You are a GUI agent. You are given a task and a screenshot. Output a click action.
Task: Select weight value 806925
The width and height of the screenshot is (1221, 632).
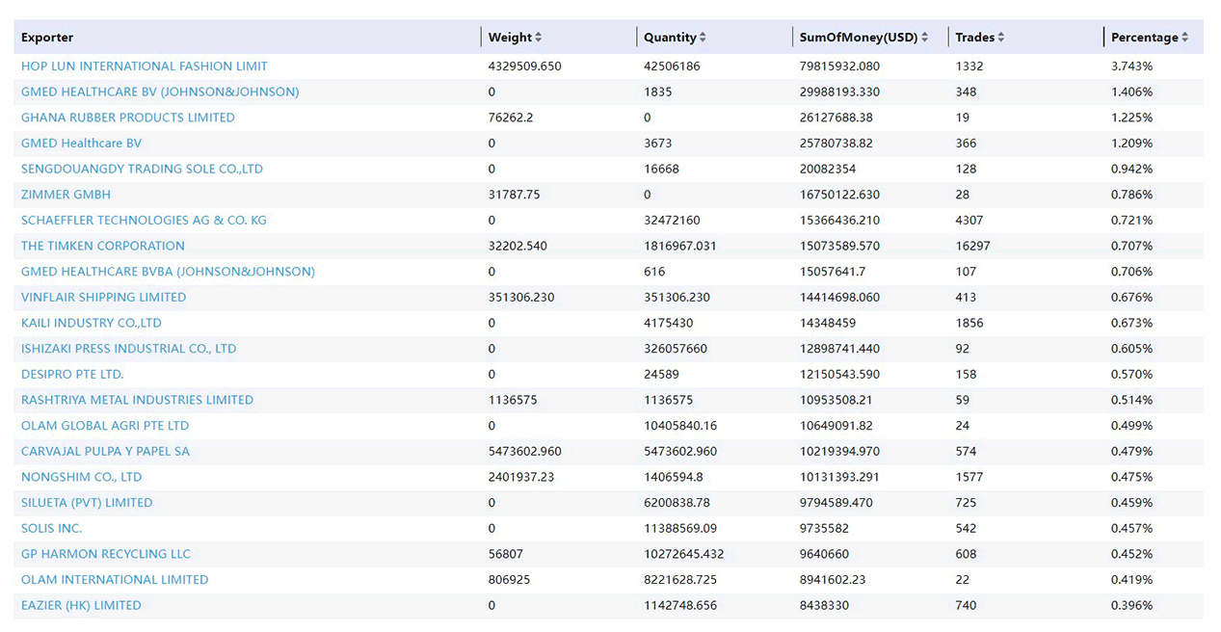tap(510, 580)
